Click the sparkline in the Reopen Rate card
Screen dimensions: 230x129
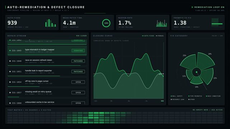point(161,23)
